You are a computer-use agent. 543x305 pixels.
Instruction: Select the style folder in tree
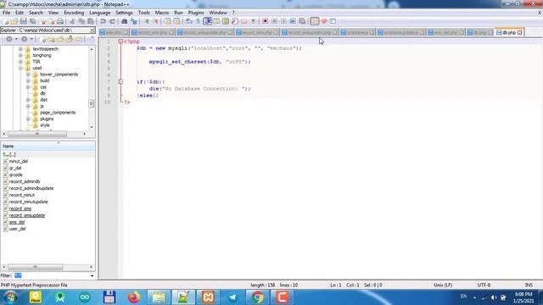tap(45, 125)
